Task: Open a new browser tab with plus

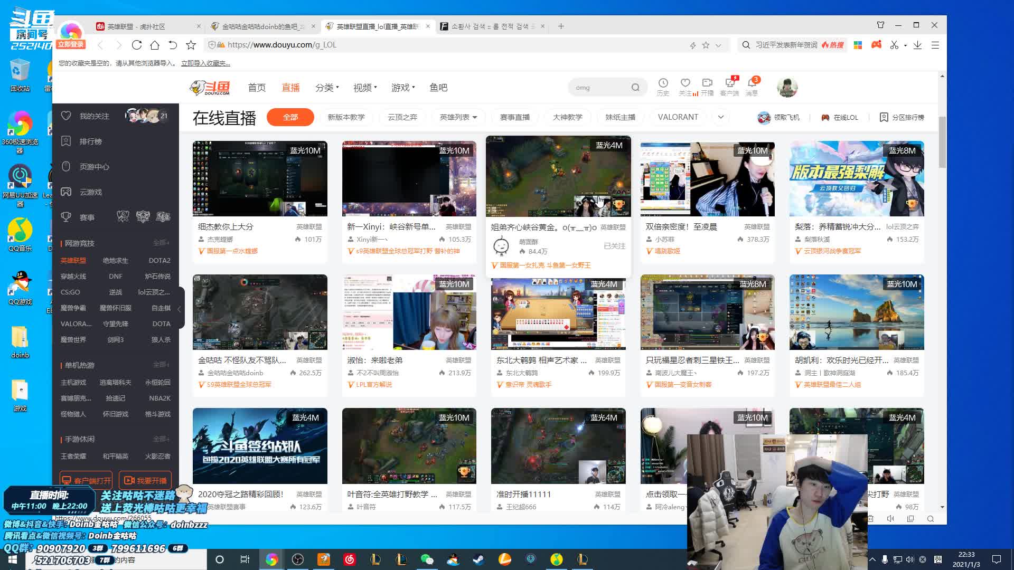Action: 561,26
